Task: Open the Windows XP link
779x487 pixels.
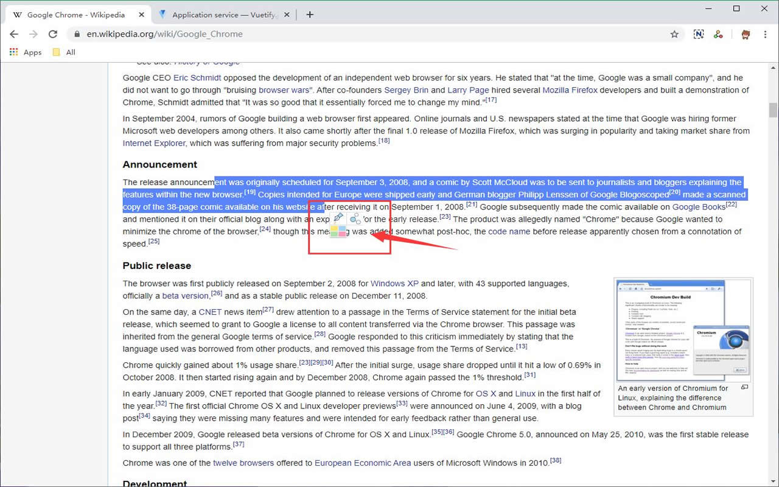Action: [394, 284]
